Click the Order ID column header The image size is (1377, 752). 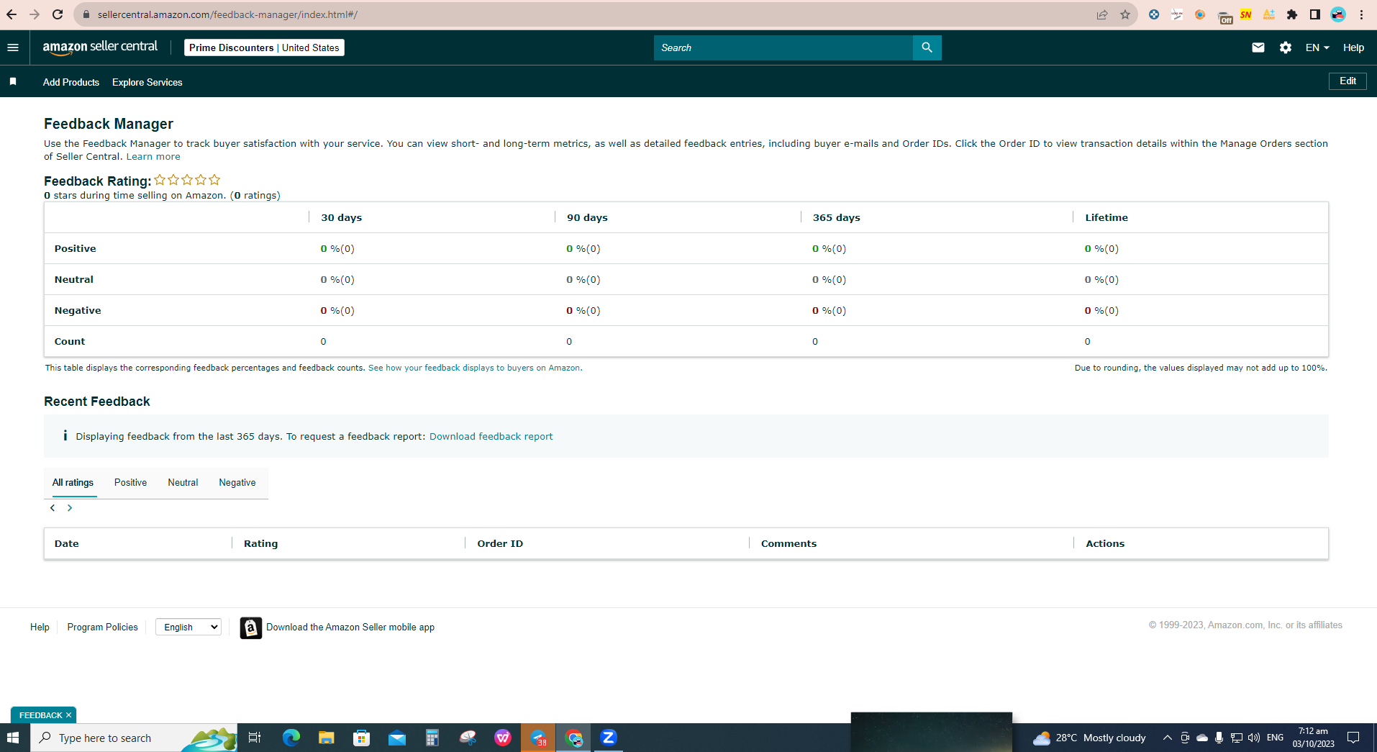500,543
